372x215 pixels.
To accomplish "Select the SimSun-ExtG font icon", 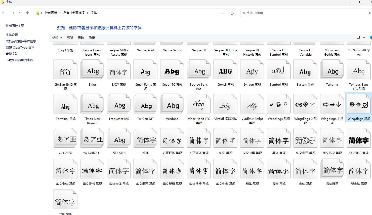I will pyautogui.click(x=65, y=70).
